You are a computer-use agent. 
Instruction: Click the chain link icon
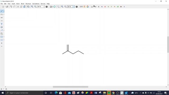[x=81, y=7]
